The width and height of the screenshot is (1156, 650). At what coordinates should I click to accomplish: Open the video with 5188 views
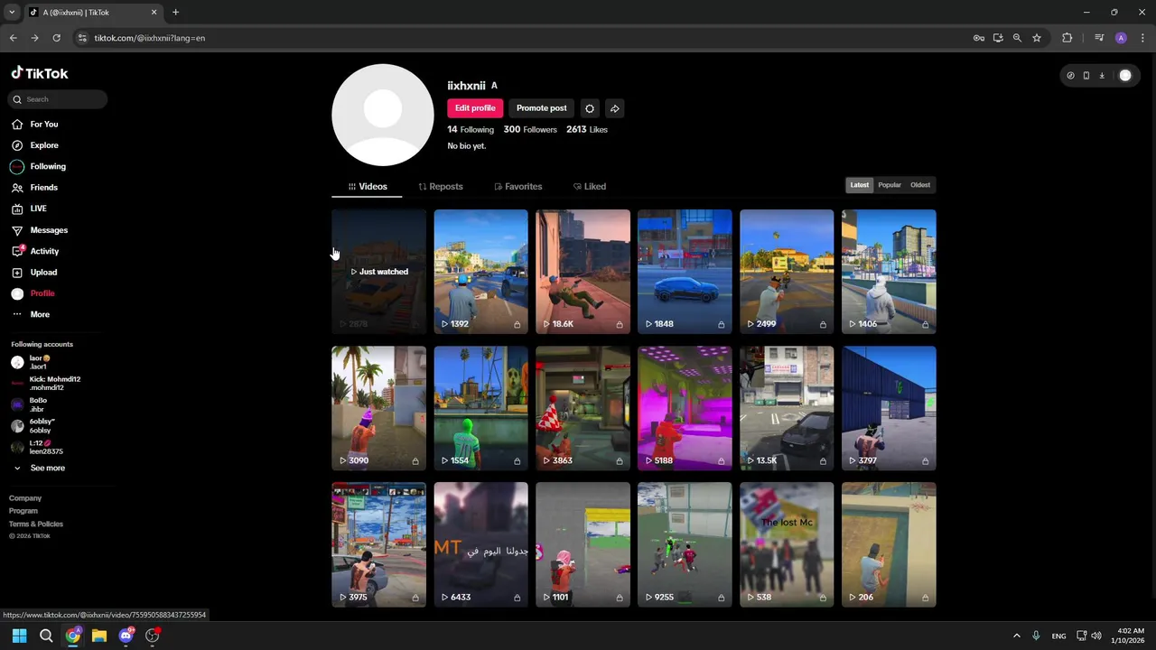(x=685, y=408)
